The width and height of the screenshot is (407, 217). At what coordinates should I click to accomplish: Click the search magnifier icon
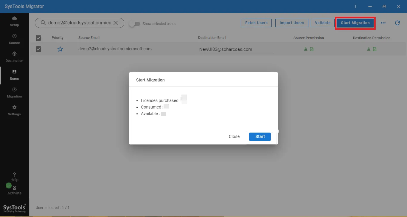point(43,23)
